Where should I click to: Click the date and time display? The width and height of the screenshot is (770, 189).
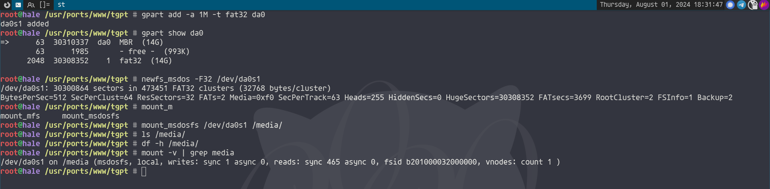coord(661,5)
